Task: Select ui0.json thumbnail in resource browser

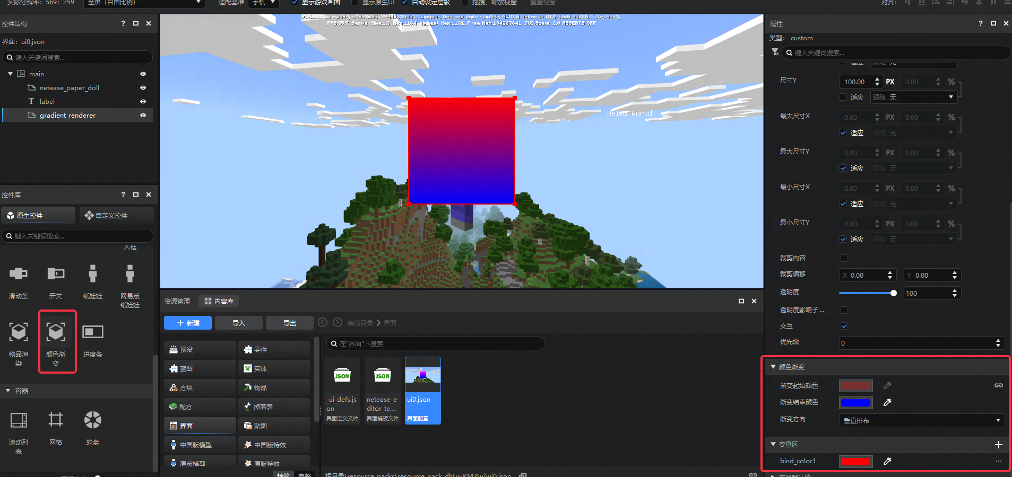Action: click(423, 391)
